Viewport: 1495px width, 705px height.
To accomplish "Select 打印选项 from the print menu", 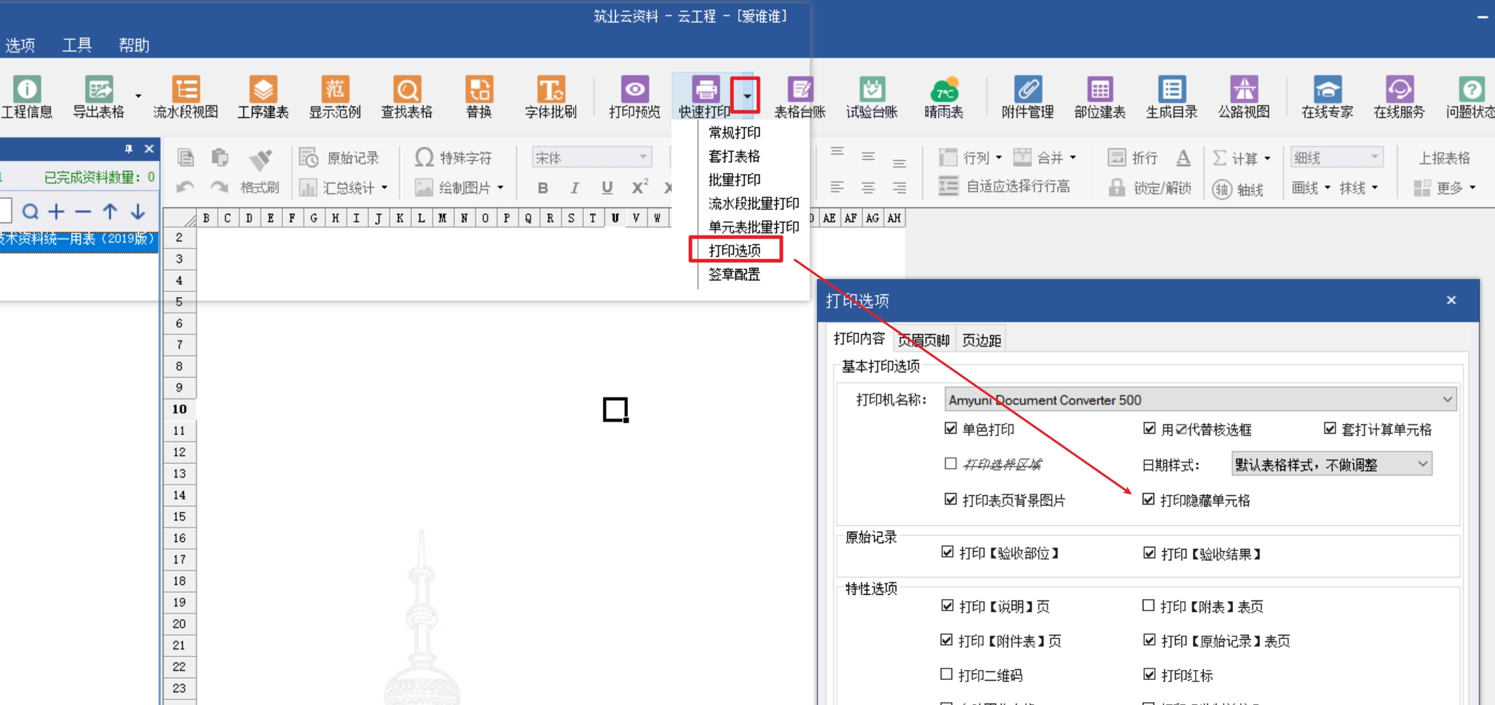I will pos(735,251).
